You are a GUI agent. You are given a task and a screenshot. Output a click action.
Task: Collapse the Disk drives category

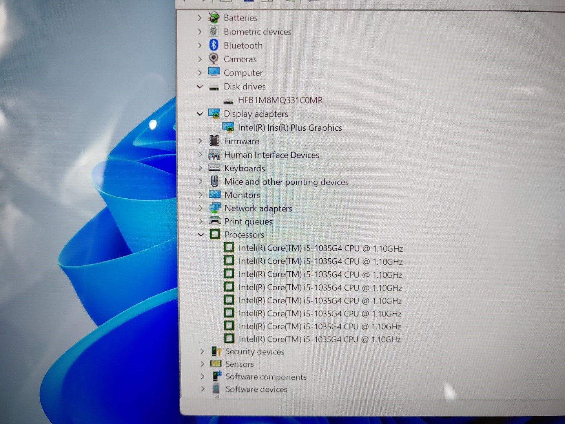[200, 86]
